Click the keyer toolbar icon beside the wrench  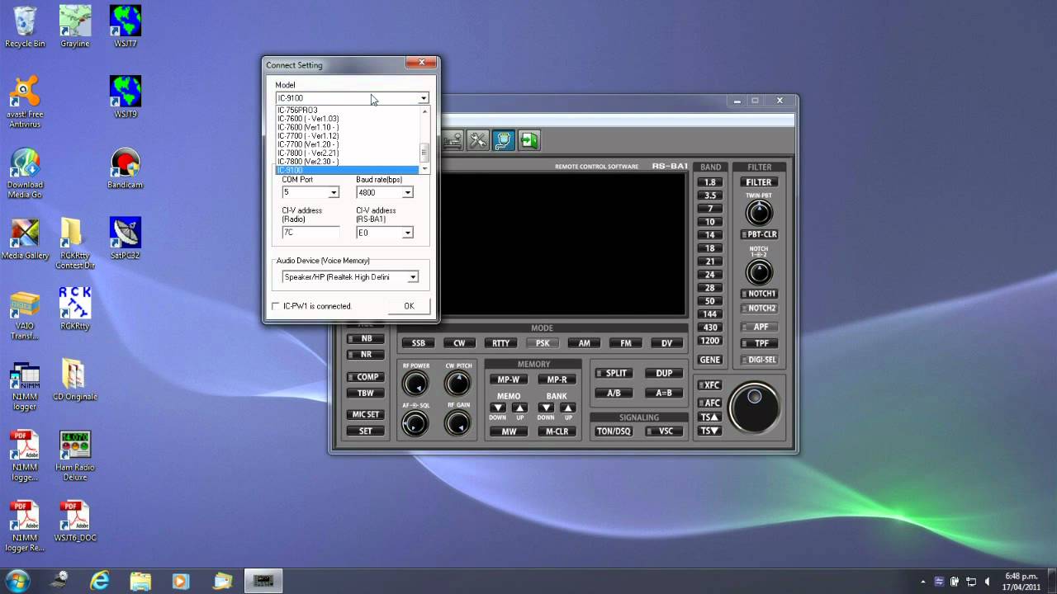453,140
